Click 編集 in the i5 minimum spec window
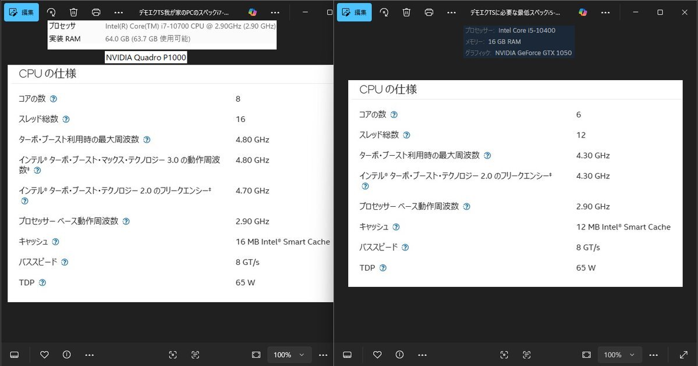The image size is (698, 366). point(355,12)
